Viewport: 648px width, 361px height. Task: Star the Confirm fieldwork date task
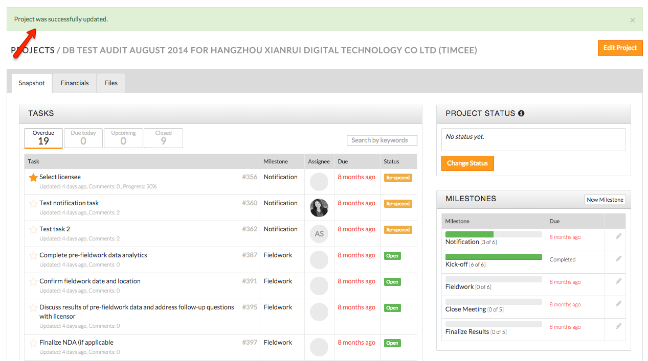(33, 281)
